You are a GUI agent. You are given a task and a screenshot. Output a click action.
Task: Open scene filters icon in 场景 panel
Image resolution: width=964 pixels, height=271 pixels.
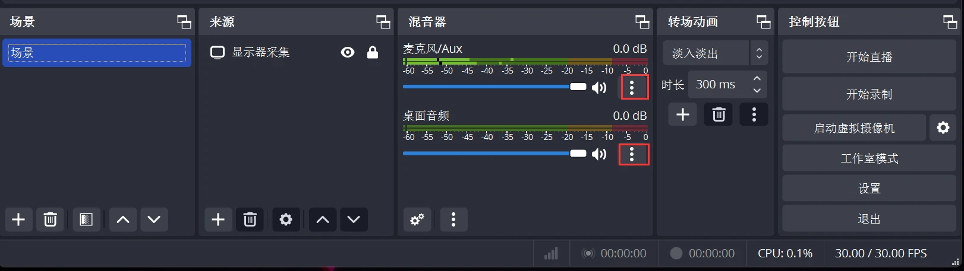pos(86,219)
